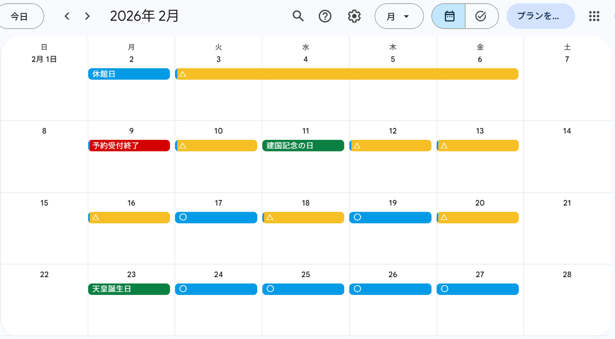Click the 2026年 2月 title

coord(145,16)
